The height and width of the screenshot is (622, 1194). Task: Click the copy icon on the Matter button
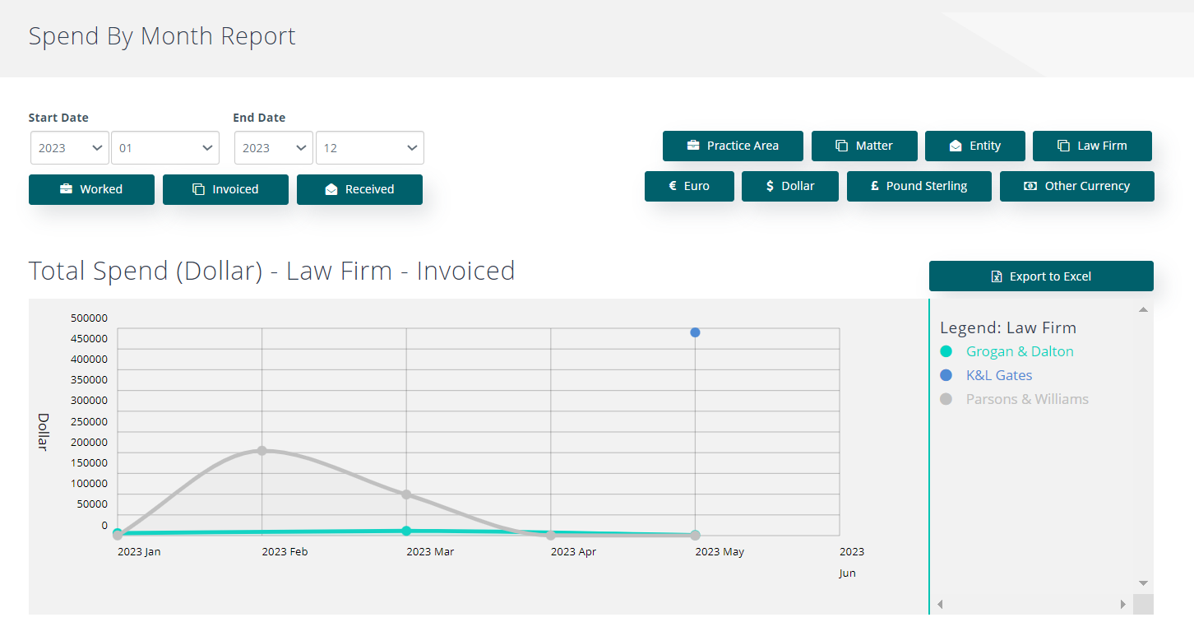tap(842, 146)
